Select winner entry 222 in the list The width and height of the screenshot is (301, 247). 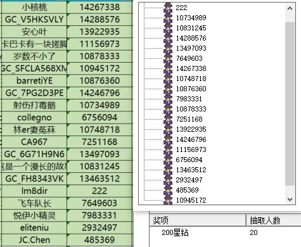pos(181,8)
